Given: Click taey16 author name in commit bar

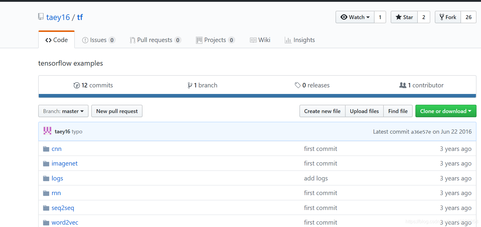Looking at the screenshot, I should 62,132.
